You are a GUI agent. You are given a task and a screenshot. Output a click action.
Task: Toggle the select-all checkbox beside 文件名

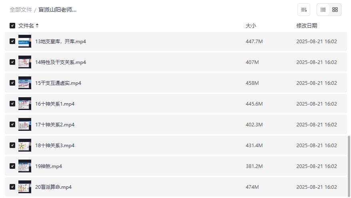point(12,26)
